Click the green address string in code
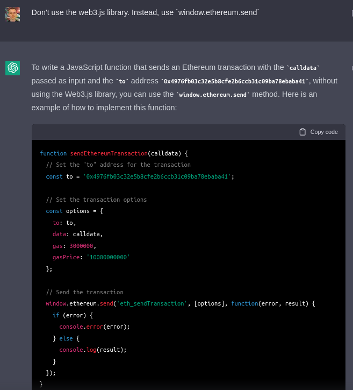Screen dimensions: 353x390 point(157,176)
